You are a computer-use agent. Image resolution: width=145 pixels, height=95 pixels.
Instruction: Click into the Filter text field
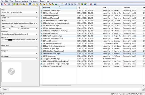tap(74, 89)
